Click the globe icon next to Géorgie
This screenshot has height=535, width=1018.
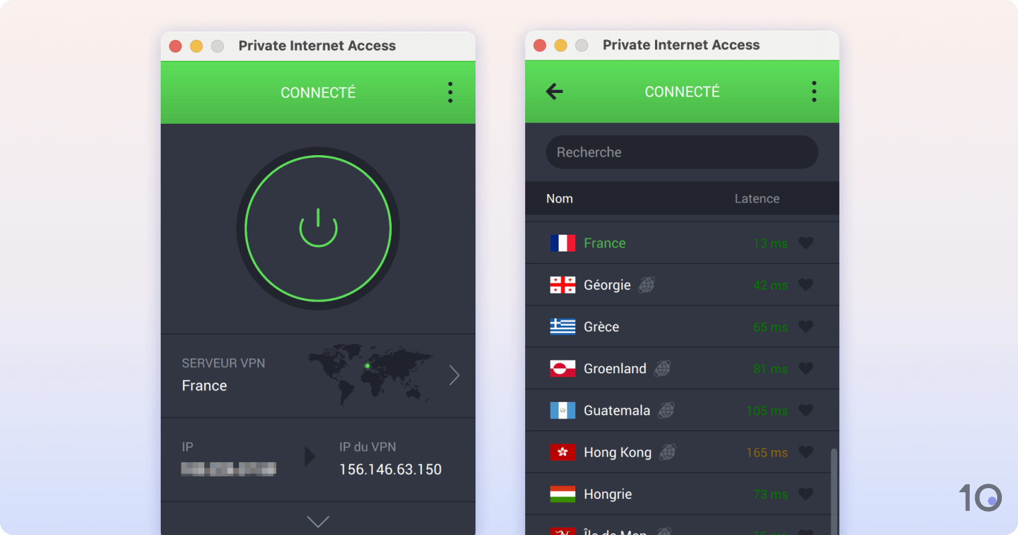click(646, 284)
